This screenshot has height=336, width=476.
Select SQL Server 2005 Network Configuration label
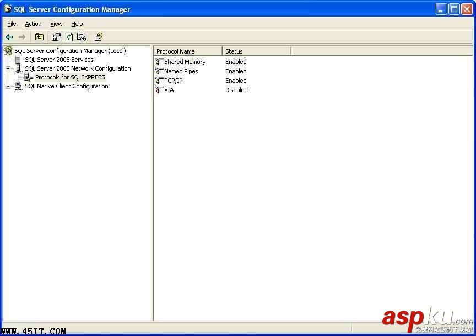pos(78,68)
